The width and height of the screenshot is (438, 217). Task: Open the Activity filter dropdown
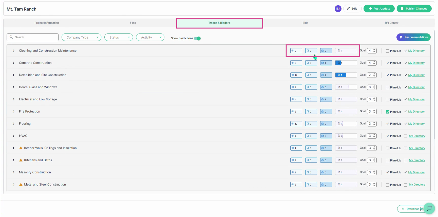point(150,37)
